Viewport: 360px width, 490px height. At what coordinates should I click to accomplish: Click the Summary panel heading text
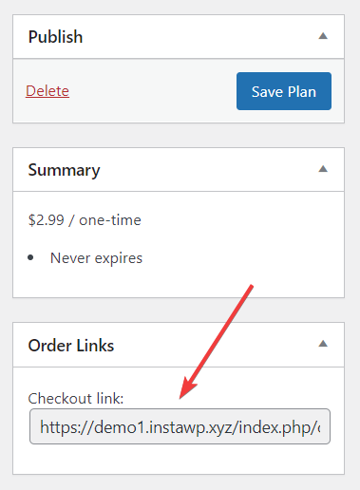(x=64, y=170)
